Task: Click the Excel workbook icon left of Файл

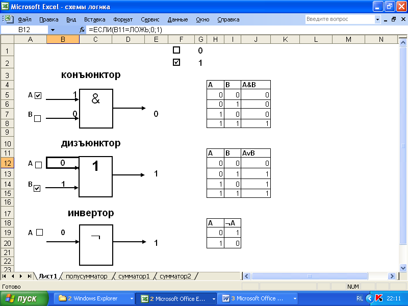Action: click(8, 19)
